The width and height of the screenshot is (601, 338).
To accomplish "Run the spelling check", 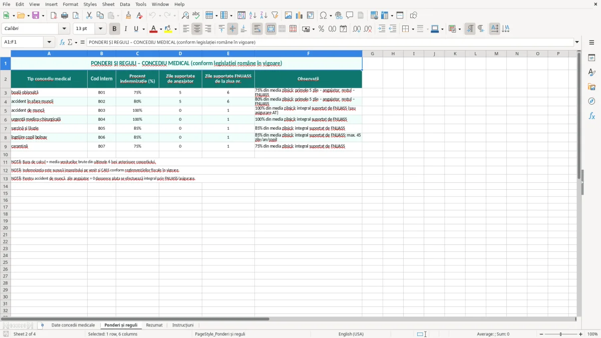I will [196, 15].
